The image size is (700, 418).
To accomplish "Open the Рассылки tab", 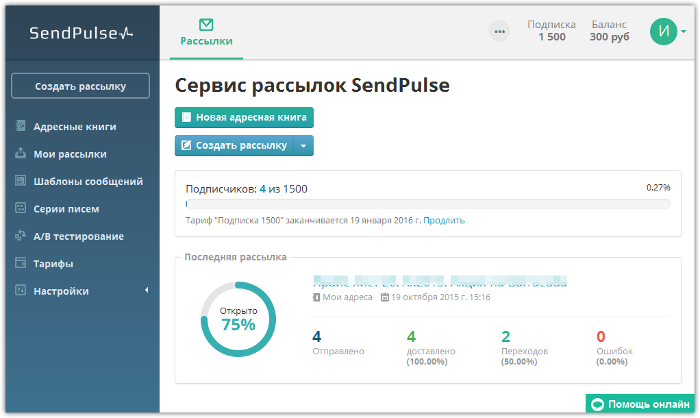I will click(206, 33).
